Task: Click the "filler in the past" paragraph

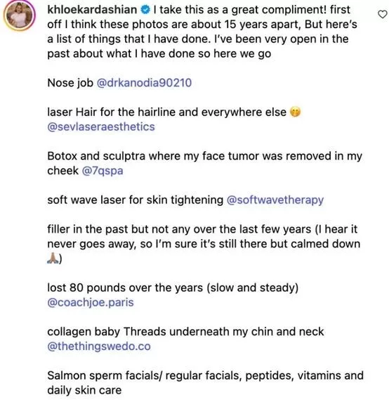Action: pos(204,244)
